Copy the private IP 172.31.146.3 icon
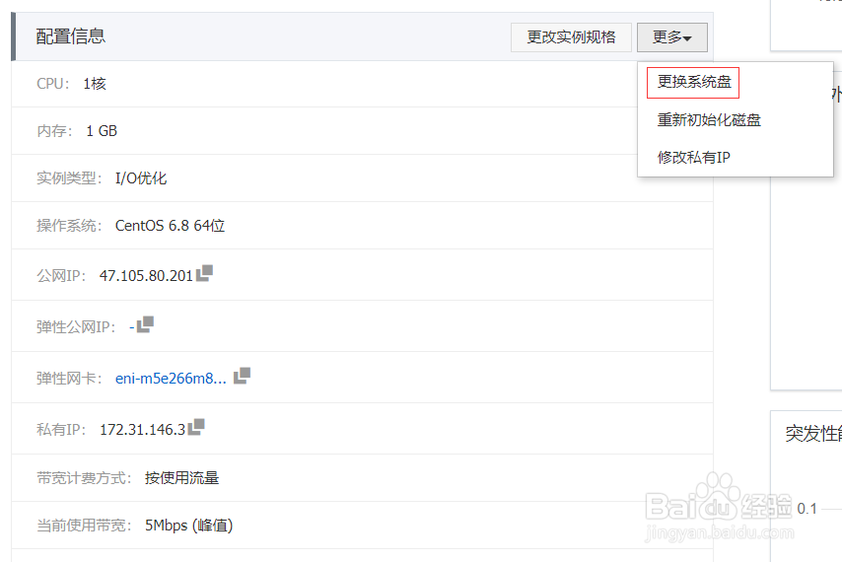This screenshot has height=562, width=842. tap(196, 427)
